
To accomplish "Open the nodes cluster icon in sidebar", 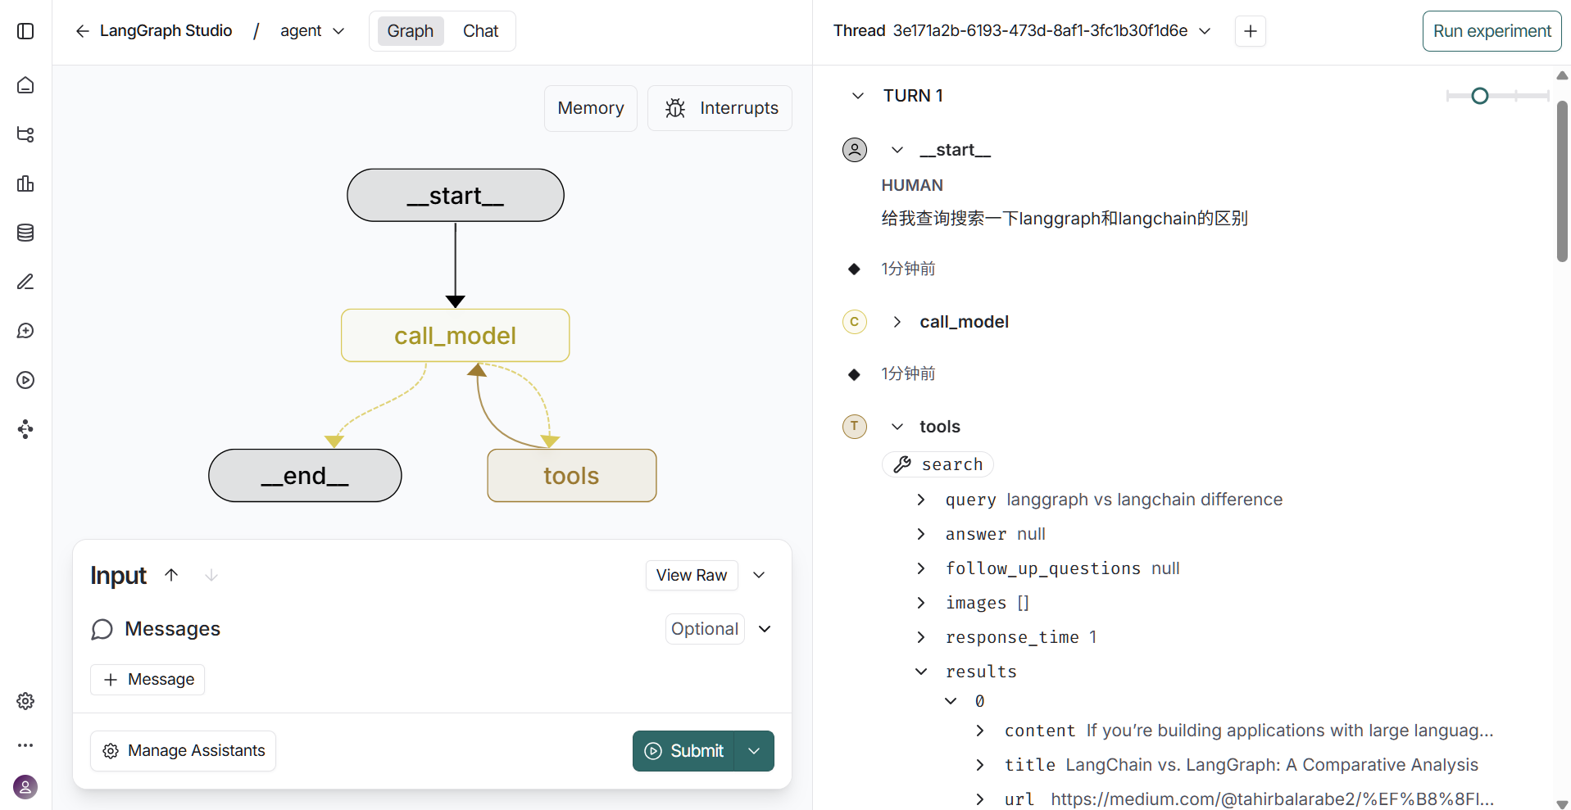I will tap(25, 429).
